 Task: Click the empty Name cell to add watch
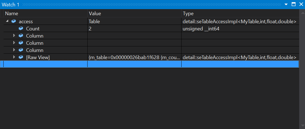tap(44, 64)
